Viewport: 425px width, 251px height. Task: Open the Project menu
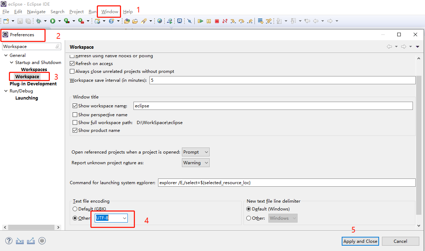pos(77,12)
